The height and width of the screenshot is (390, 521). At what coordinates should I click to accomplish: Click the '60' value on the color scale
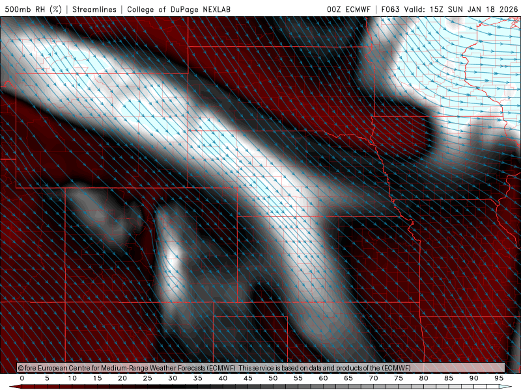[x=323, y=378]
